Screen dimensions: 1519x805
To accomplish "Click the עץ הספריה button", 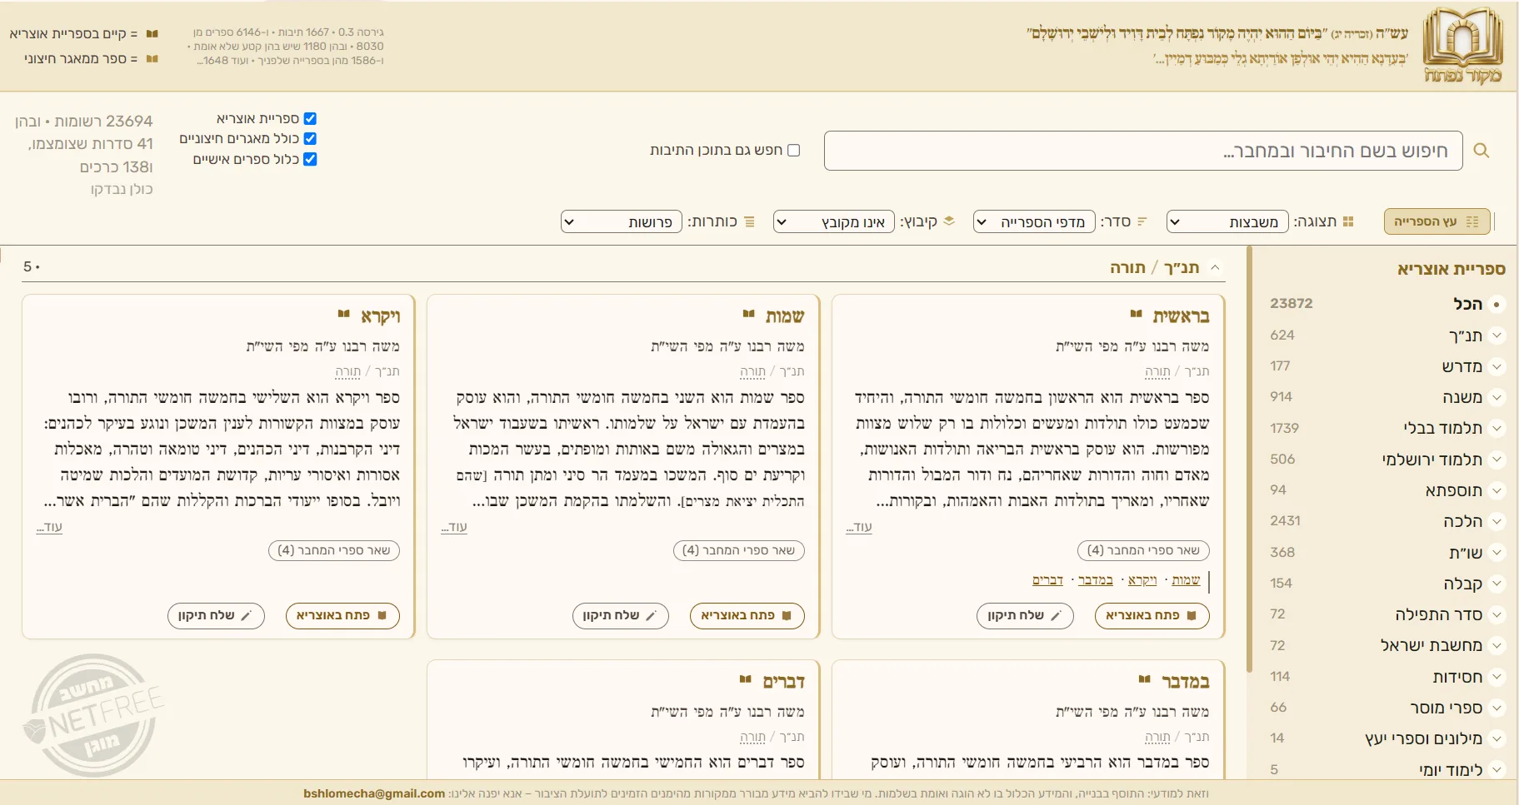I will pos(1437,221).
